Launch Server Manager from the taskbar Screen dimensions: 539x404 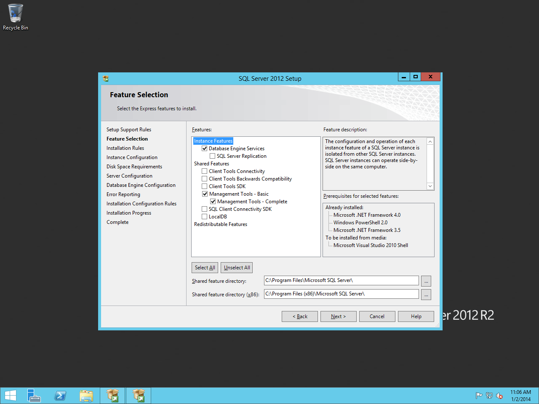click(34, 396)
